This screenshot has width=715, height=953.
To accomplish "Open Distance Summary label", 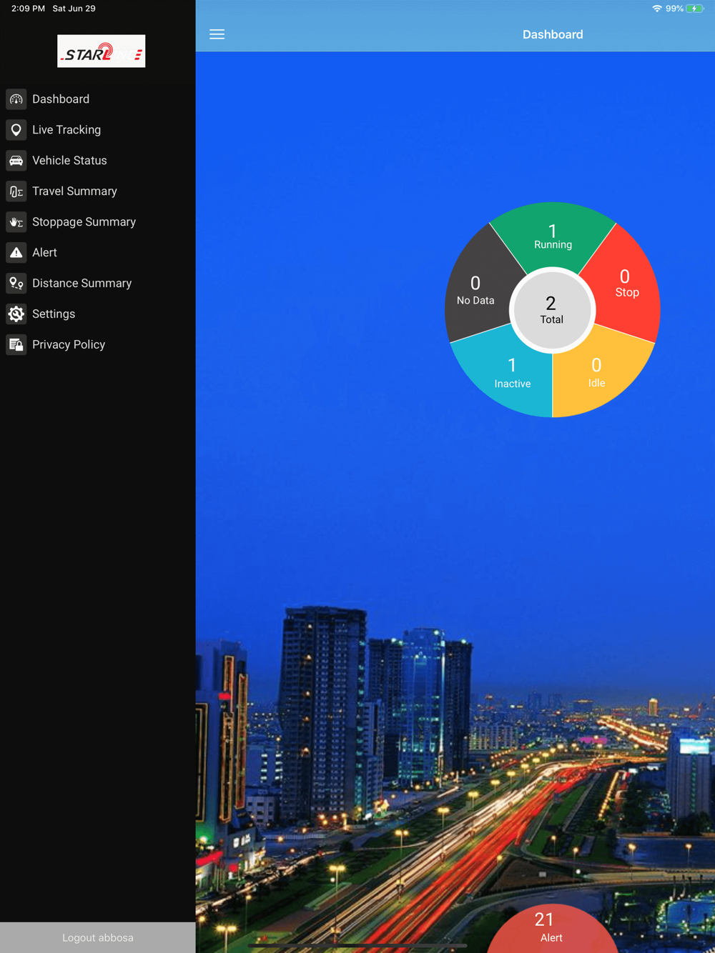I will pos(82,284).
